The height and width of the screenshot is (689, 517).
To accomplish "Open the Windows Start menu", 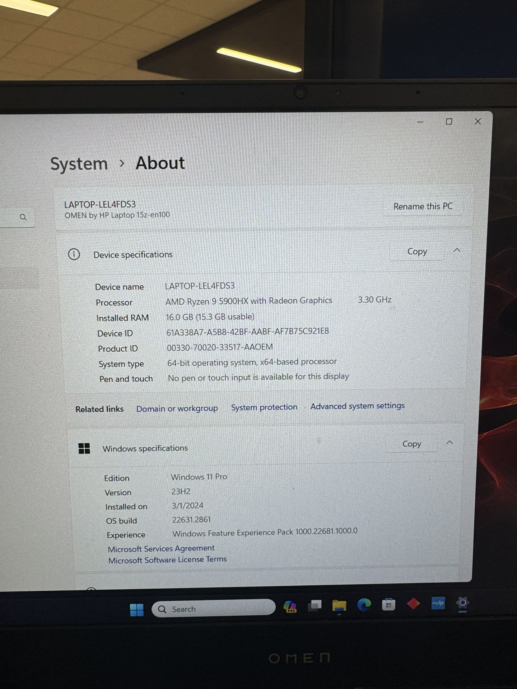I will click(x=136, y=609).
